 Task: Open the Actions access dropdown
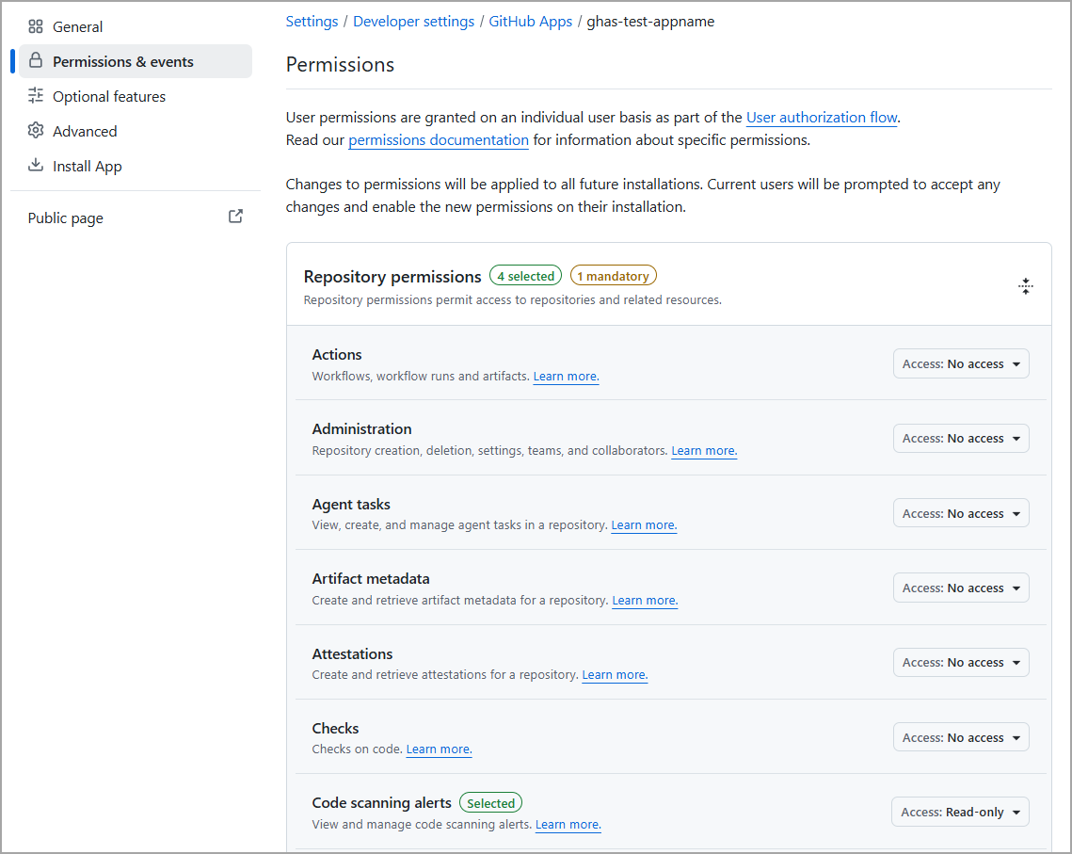coord(961,363)
